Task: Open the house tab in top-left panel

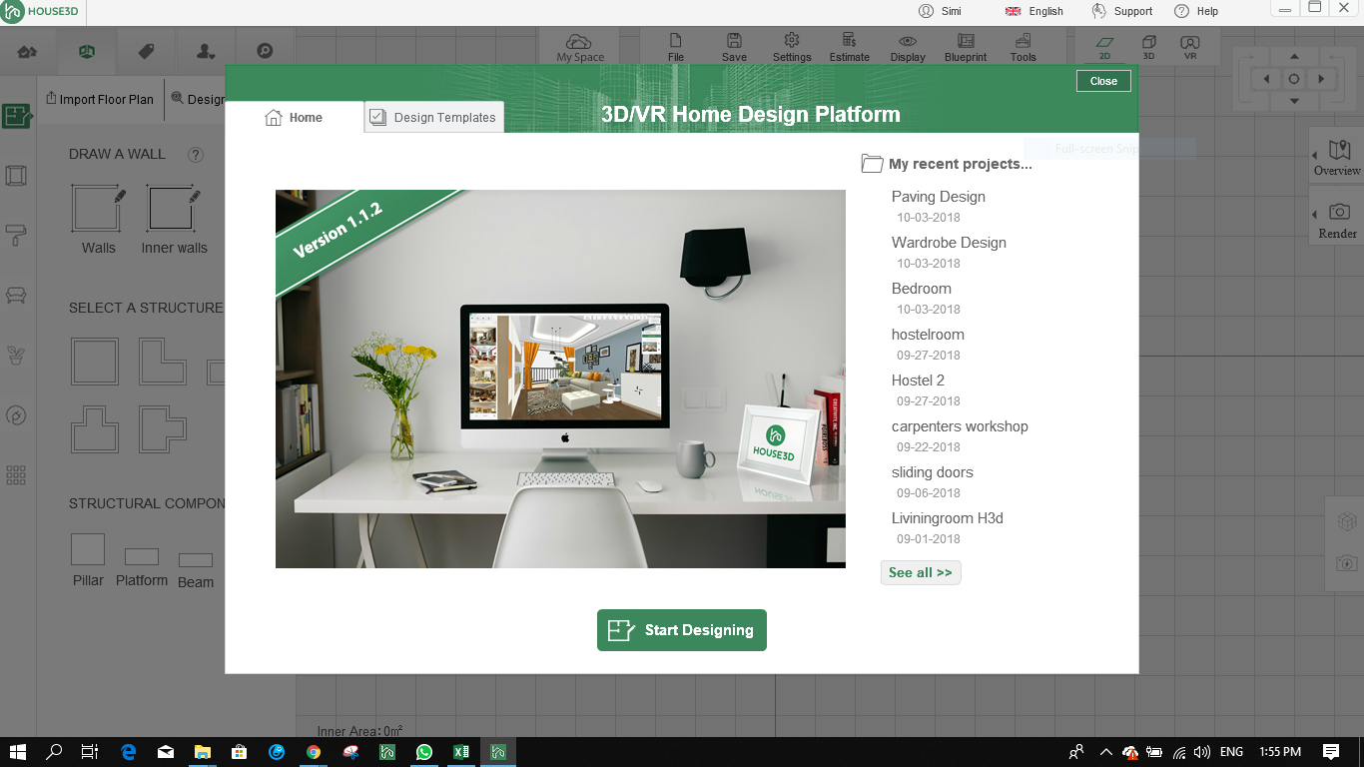Action: 28,51
